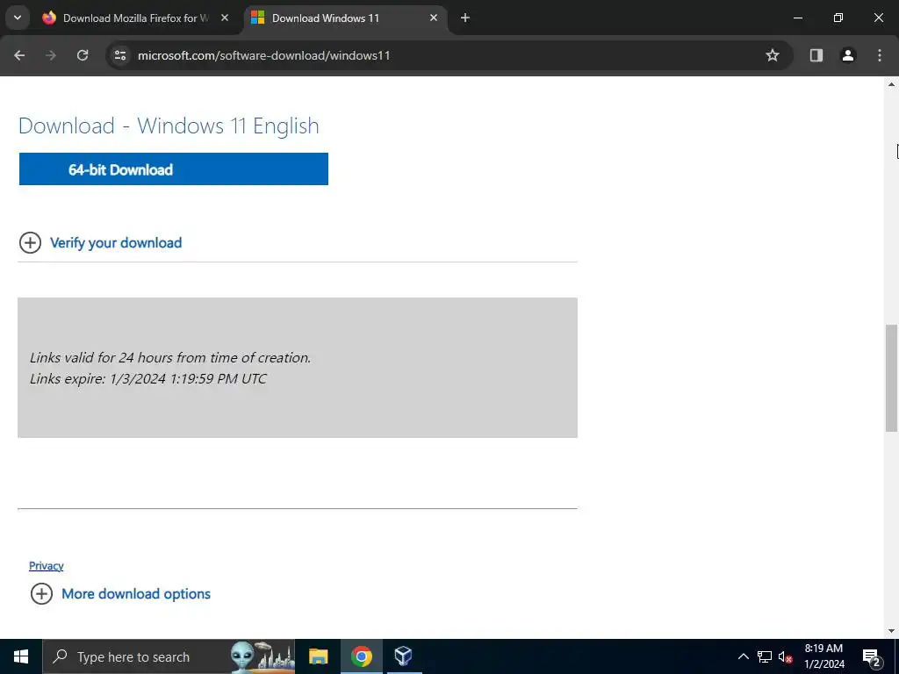
Task: Restore down the Chrome window
Action: point(838,18)
